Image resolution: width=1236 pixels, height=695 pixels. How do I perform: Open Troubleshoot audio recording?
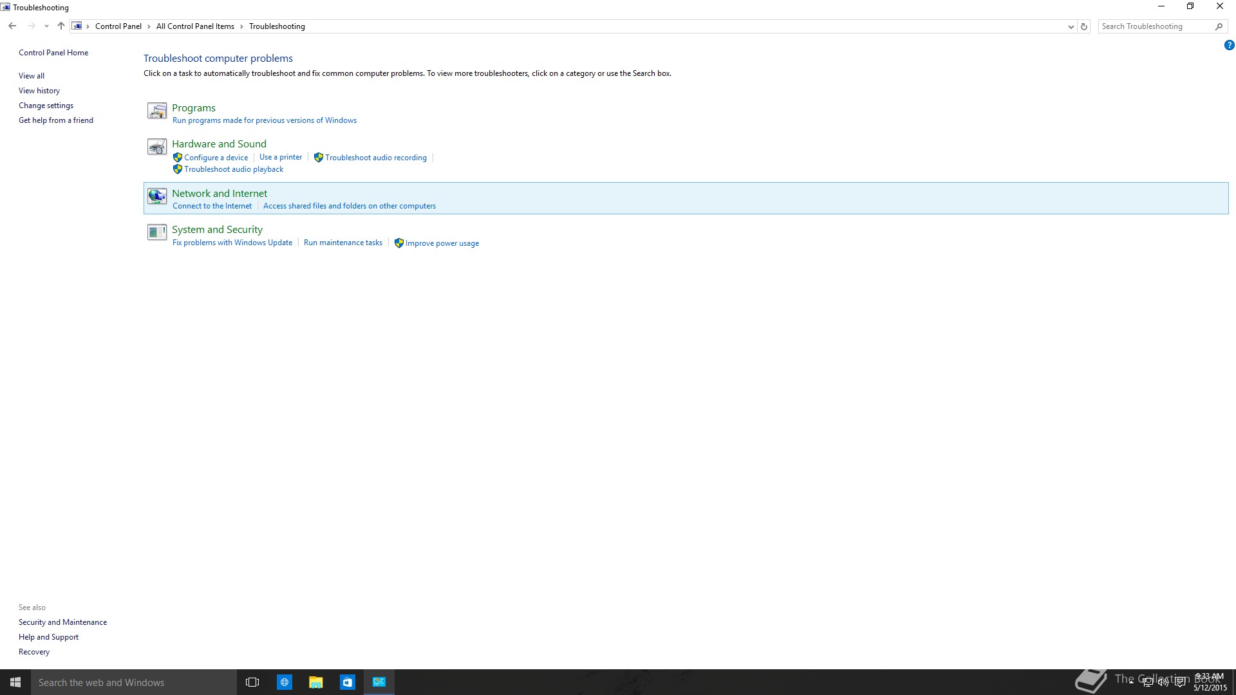[x=376, y=158]
